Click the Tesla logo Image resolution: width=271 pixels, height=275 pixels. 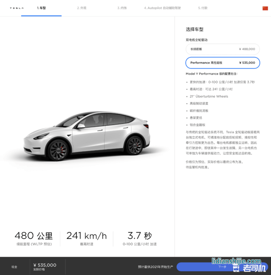pos(17,8)
